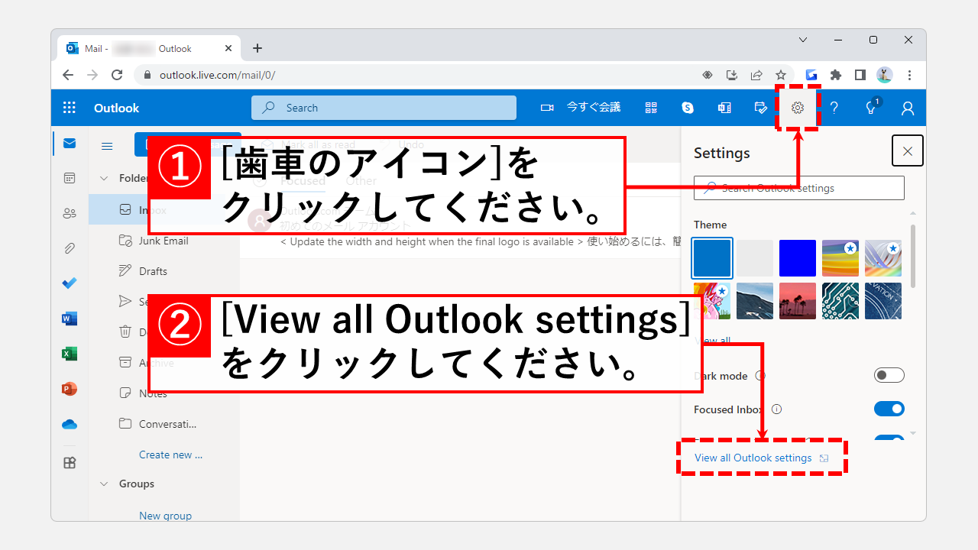Open the feedback lightbulb icon

pyautogui.click(x=870, y=108)
